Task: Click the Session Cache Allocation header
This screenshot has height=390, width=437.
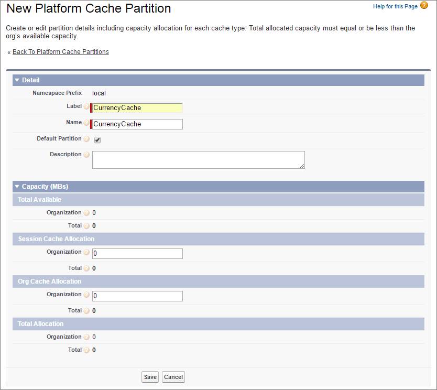Action: (218, 239)
